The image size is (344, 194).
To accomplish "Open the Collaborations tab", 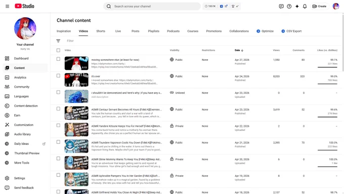I will click(x=239, y=31).
